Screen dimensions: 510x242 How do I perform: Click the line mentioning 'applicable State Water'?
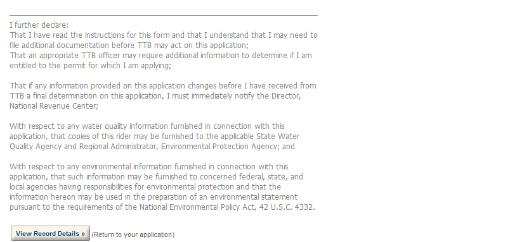[x=155, y=136]
